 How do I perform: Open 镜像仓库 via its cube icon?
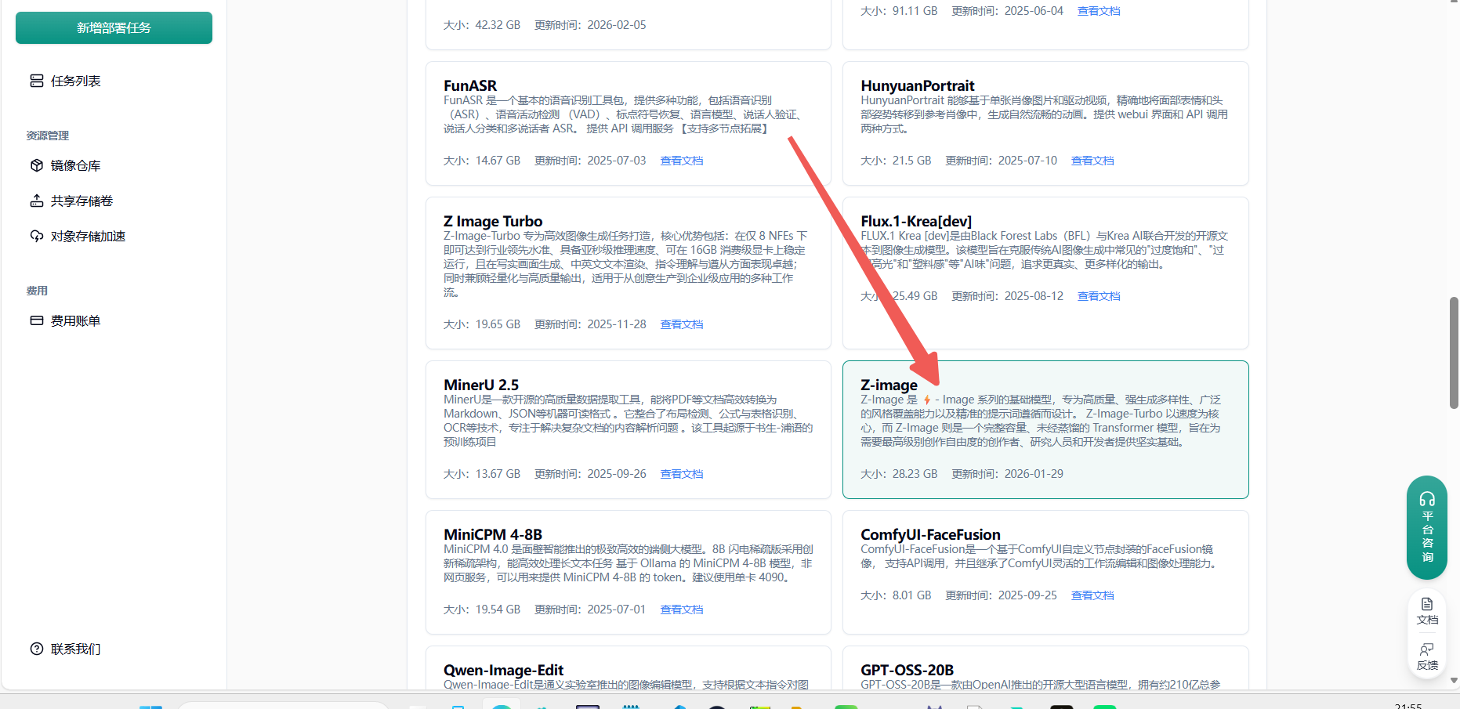click(36, 165)
